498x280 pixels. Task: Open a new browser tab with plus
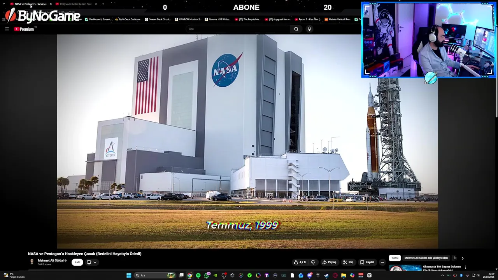(103, 4)
